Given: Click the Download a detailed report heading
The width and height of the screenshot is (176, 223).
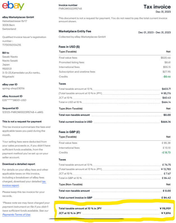Looking at the screenshot, I should (18, 164).
